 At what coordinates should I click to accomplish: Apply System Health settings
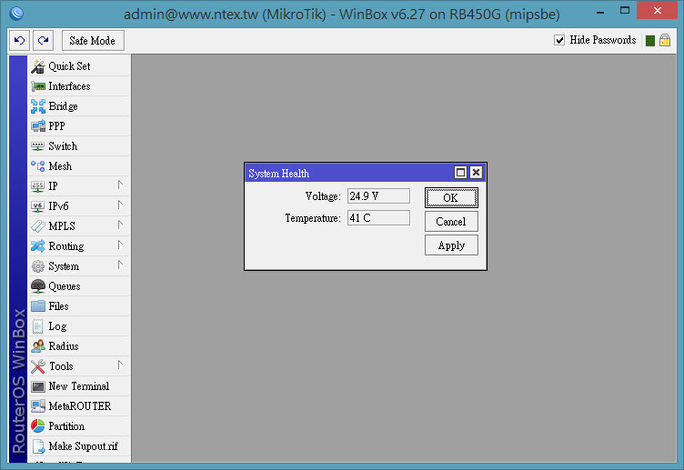(451, 245)
